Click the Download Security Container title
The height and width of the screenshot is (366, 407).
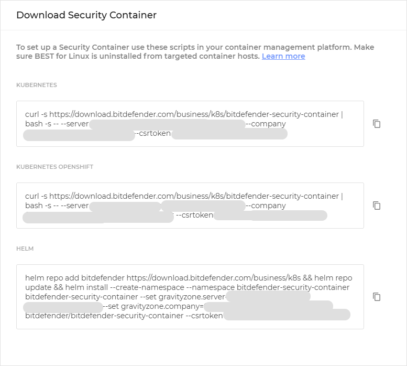(x=86, y=15)
